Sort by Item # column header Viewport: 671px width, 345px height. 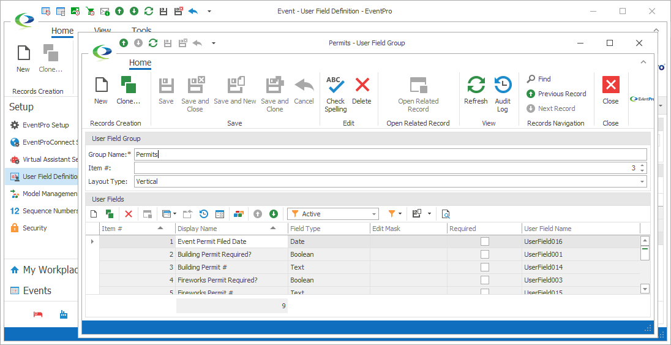click(x=137, y=229)
